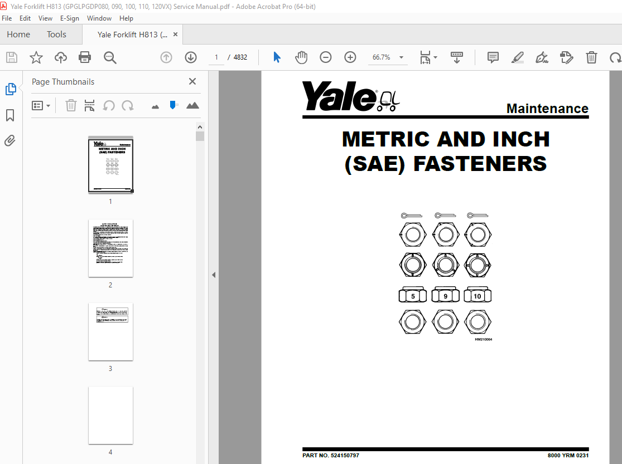Select page 4 thumbnail

point(110,416)
